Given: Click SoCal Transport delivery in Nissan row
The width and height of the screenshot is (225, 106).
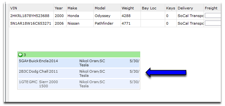Looking at the screenshot, I should point(190,23).
